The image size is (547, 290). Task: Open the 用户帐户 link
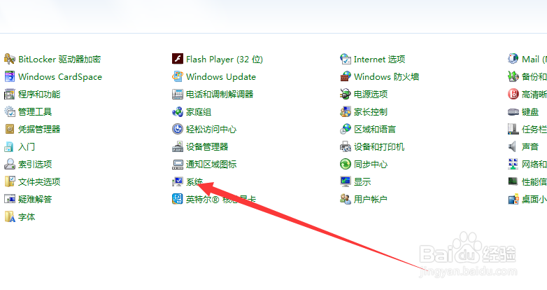click(371, 200)
